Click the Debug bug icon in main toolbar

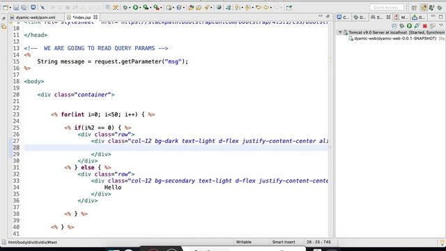tap(125, 8)
